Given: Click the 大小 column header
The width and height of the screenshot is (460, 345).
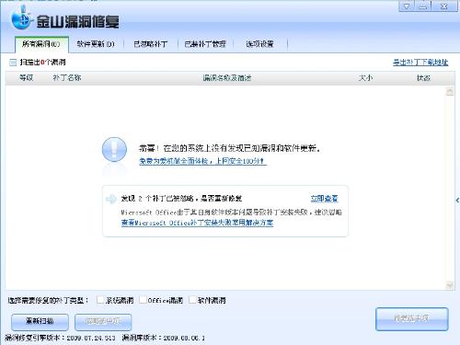Looking at the screenshot, I should pyautogui.click(x=365, y=78).
